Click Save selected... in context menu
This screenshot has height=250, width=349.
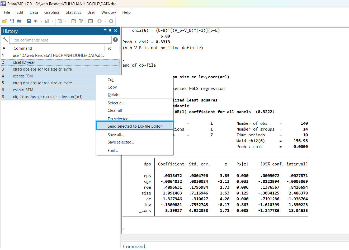pos(121,142)
